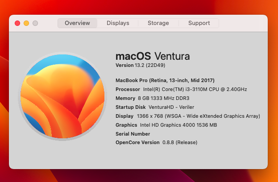
Task: Open the Displays tab
Action: click(x=118, y=23)
